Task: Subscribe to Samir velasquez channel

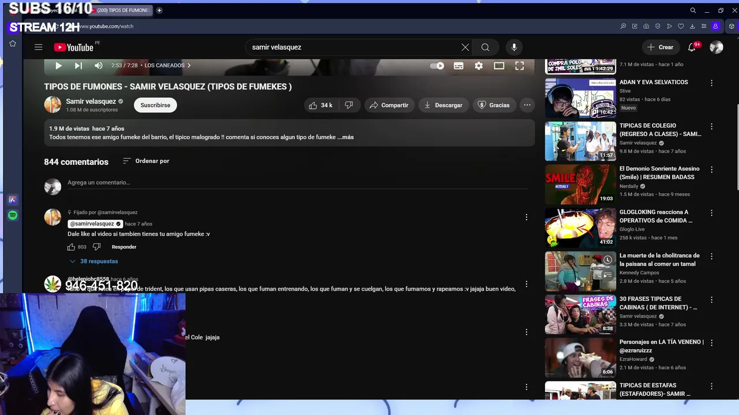Action: pos(155,105)
